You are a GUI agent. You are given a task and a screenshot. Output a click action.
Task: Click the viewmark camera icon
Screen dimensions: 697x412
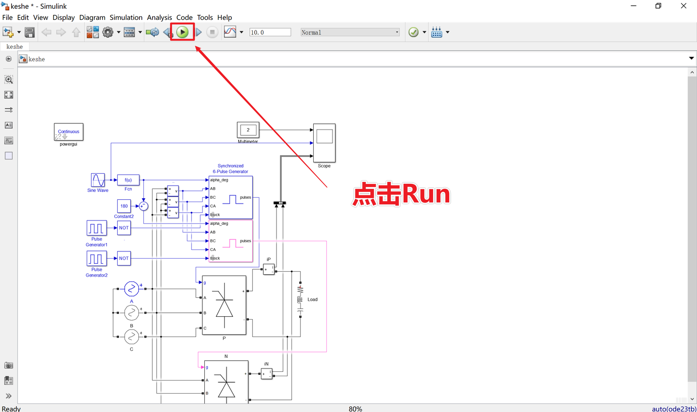pyautogui.click(x=8, y=365)
